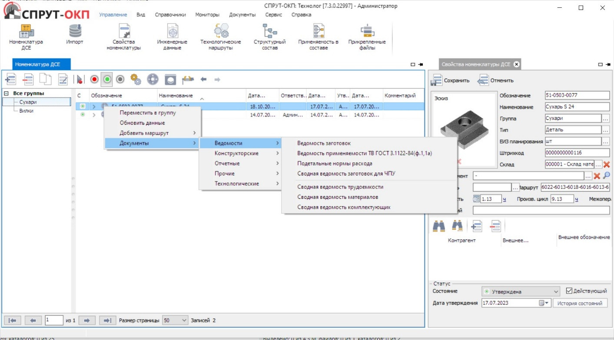Screen dimensions: 614x340
Task: Open the Справочники menu
Action: (170, 15)
